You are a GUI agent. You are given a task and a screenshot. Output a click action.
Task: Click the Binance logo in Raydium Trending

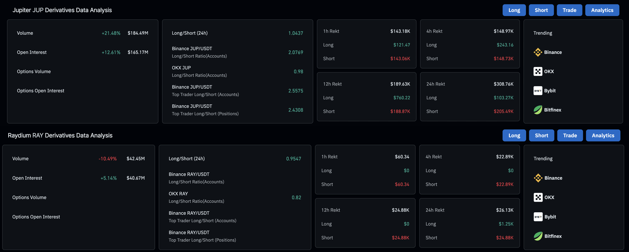click(538, 178)
